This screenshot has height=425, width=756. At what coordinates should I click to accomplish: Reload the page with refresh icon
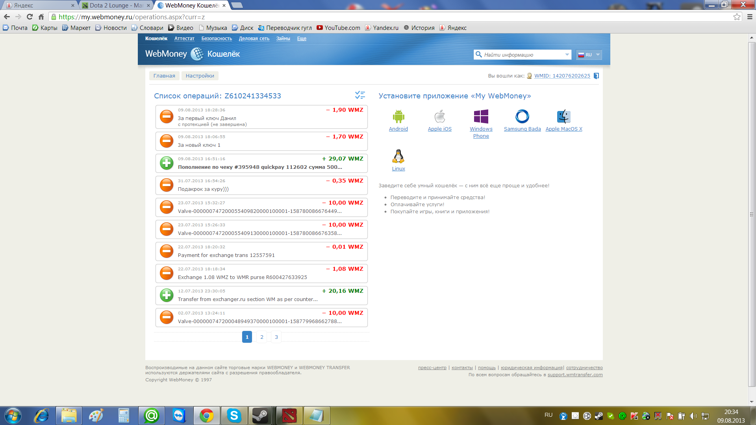pos(30,17)
